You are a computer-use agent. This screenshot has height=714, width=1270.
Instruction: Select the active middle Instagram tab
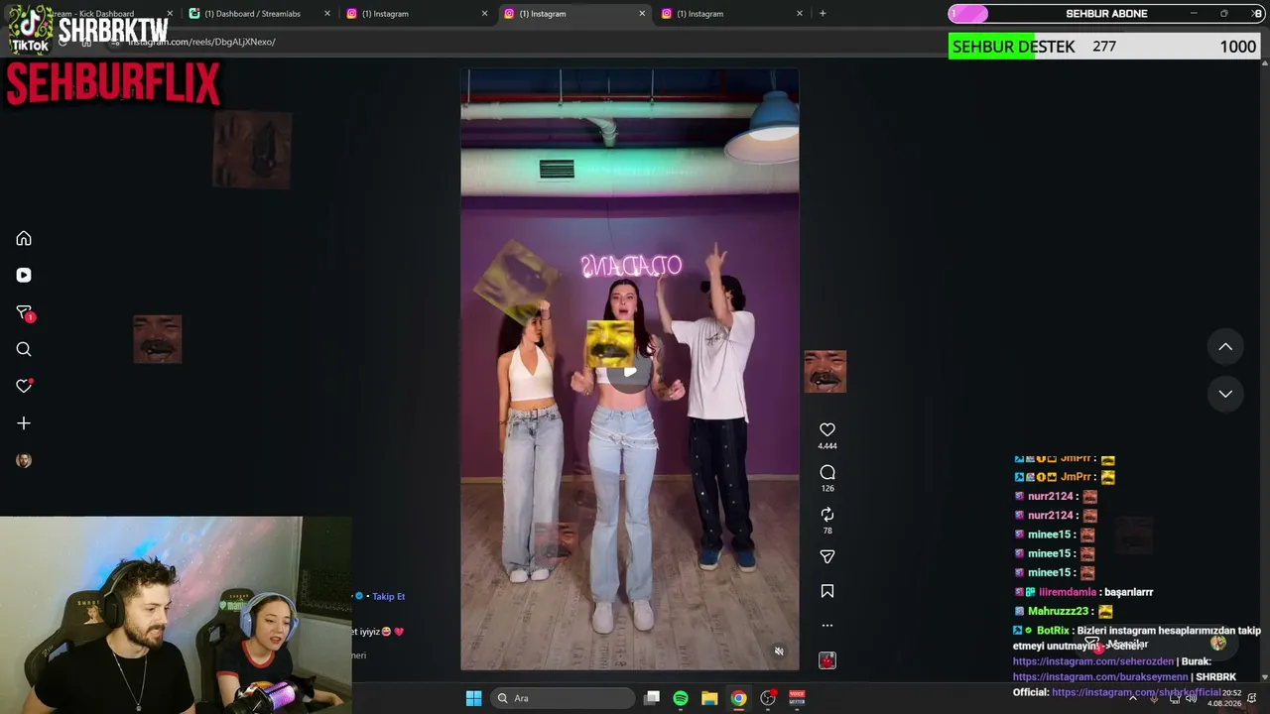click(x=573, y=14)
